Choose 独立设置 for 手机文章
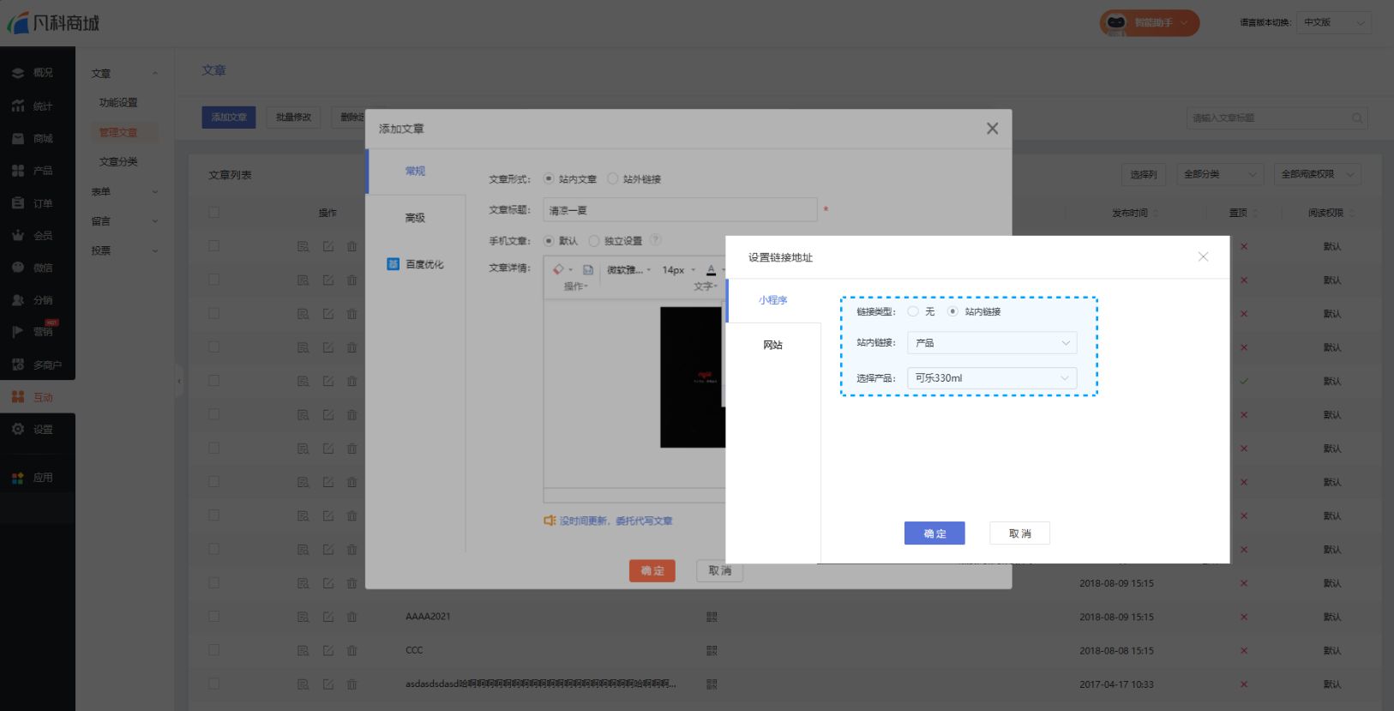The height and width of the screenshot is (711, 1394). [593, 240]
